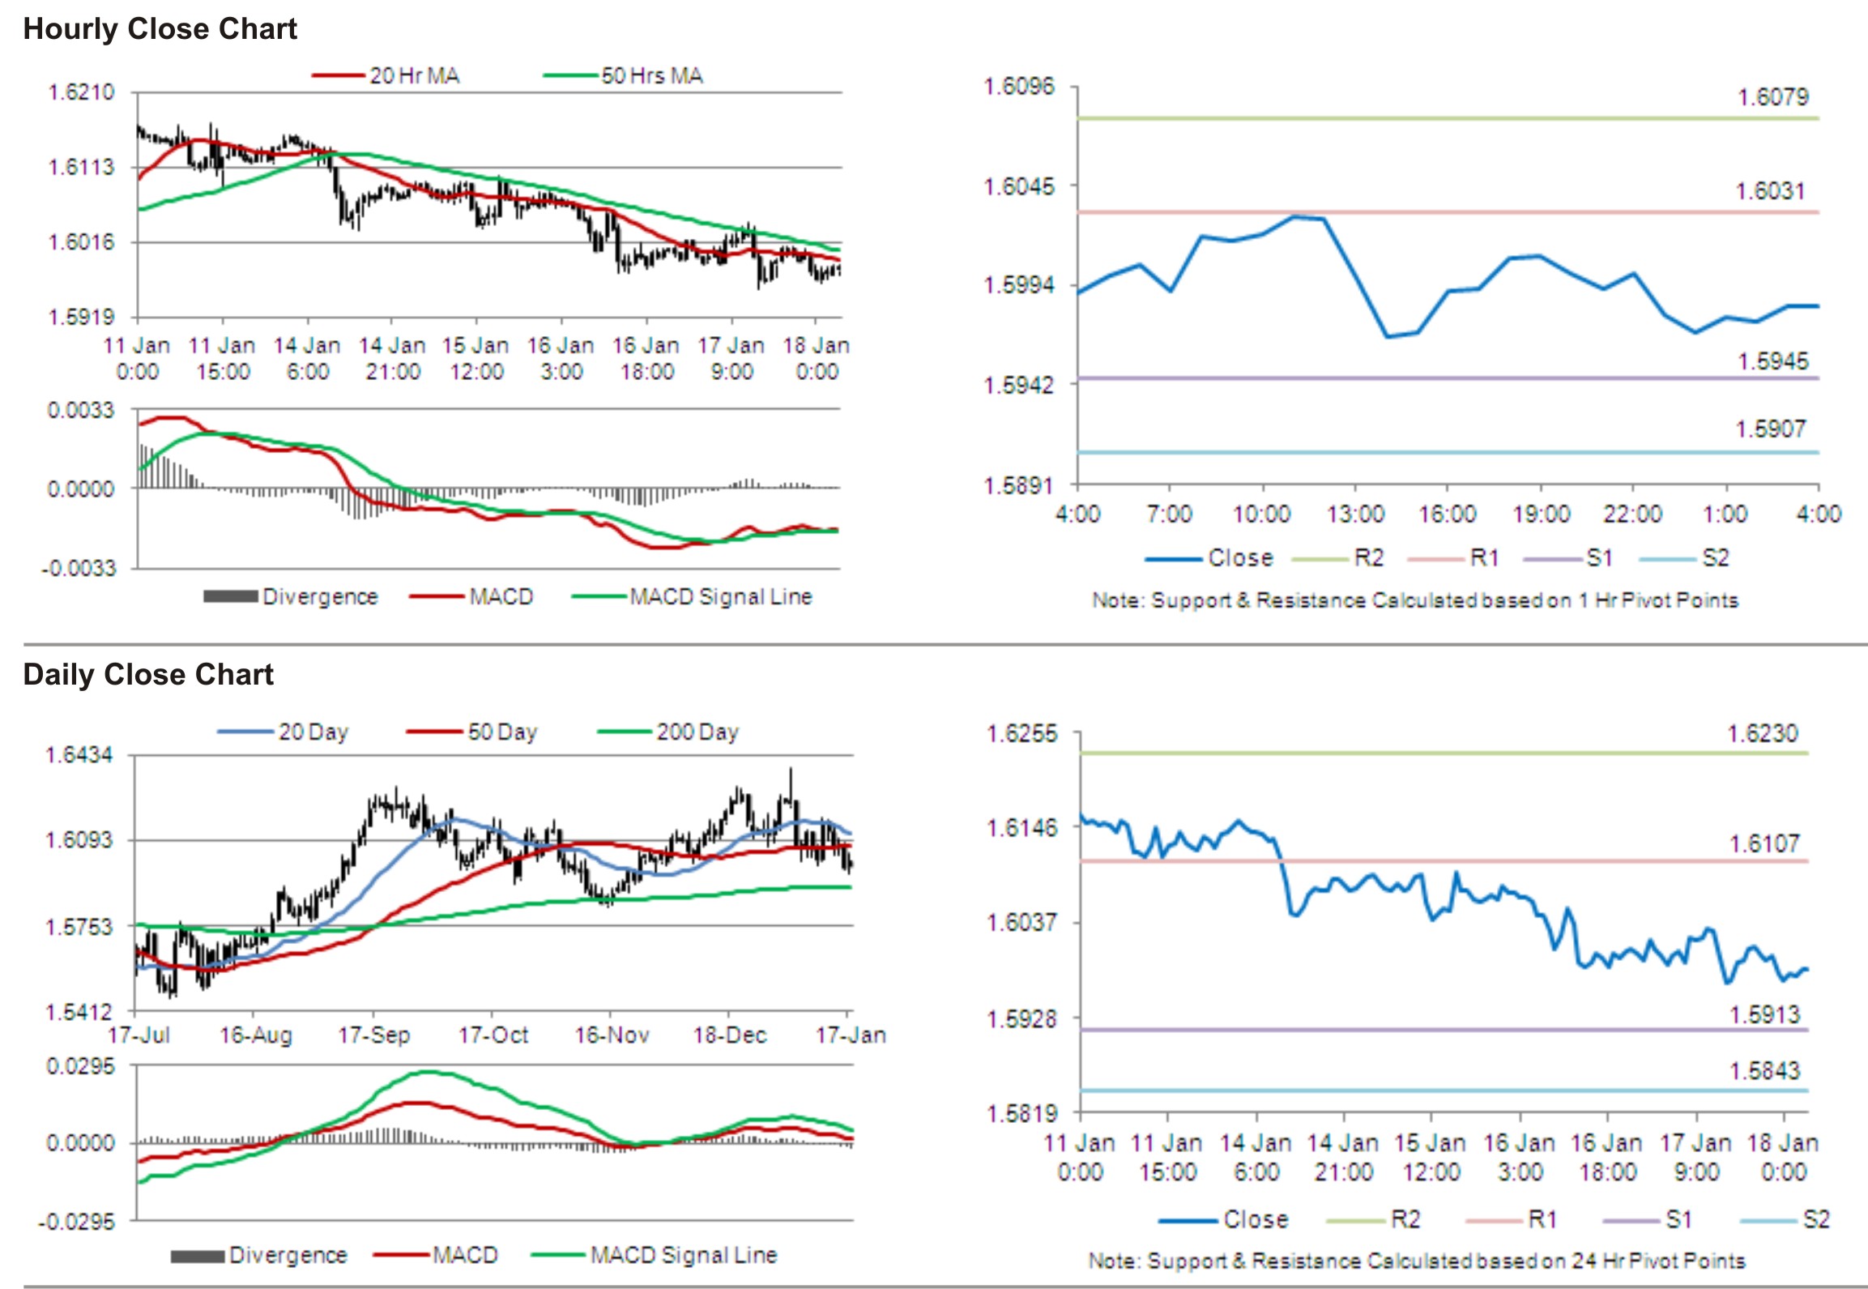Click the 1.6255 y-axis label
Screen dimensions: 1868x1289
pyautogui.click(x=1021, y=734)
